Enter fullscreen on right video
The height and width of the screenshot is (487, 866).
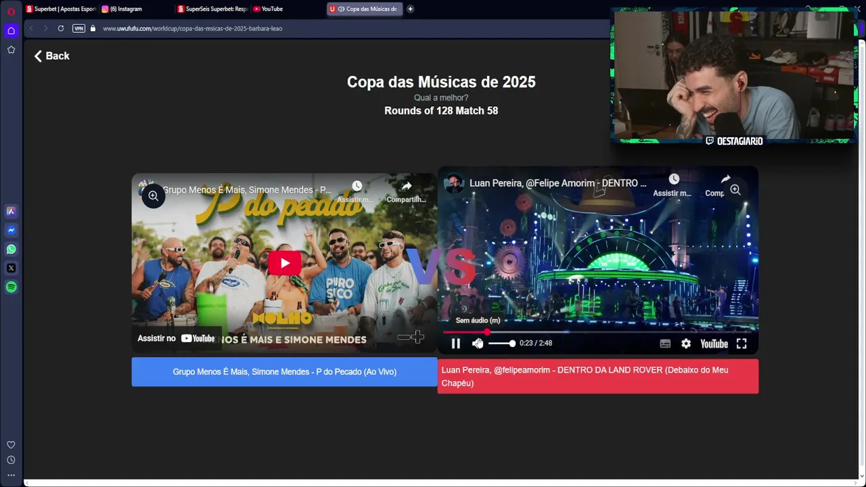742,344
